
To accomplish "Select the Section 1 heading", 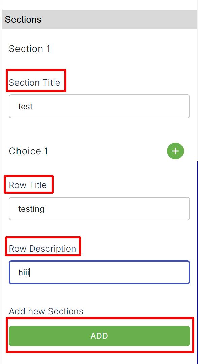I will coord(30,49).
